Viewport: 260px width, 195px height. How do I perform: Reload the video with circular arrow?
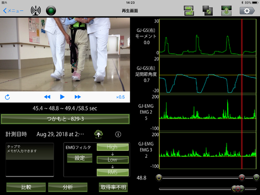7,97
